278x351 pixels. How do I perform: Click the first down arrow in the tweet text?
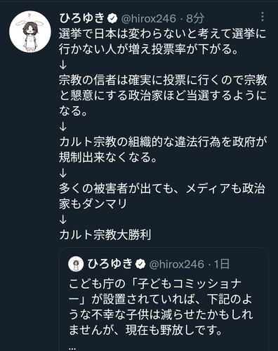click(63, 65)
